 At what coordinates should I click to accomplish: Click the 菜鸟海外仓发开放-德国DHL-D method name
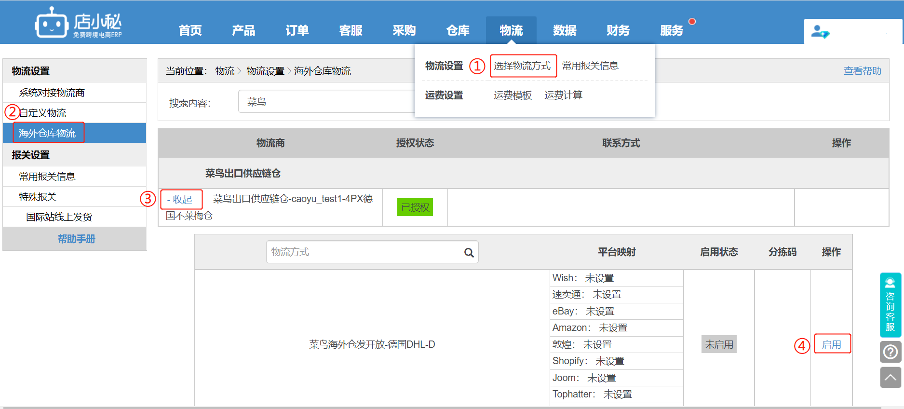coord(372,344)
